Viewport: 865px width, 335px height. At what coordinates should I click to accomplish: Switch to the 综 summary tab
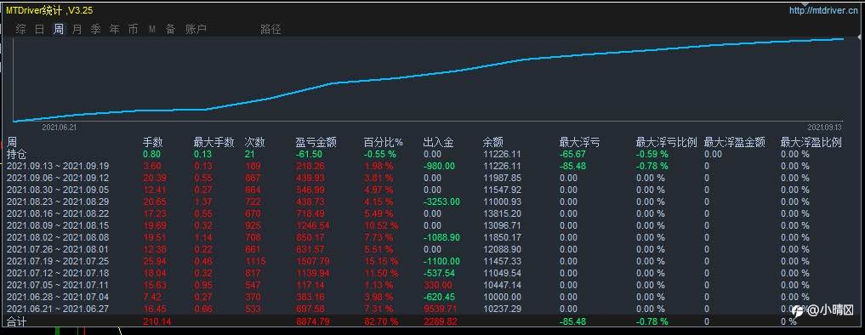(x=20, y=29)
